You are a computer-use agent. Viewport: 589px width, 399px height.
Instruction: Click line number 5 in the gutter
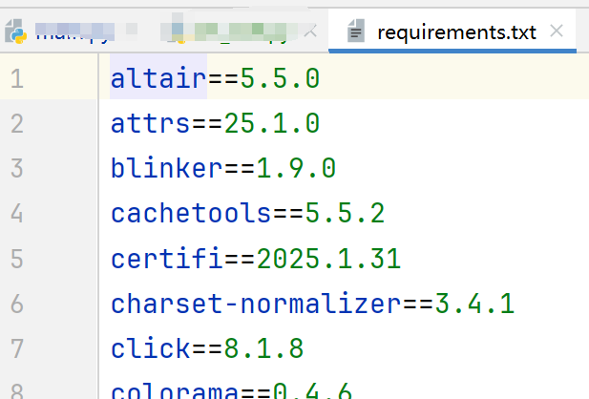tap(16, 259)
